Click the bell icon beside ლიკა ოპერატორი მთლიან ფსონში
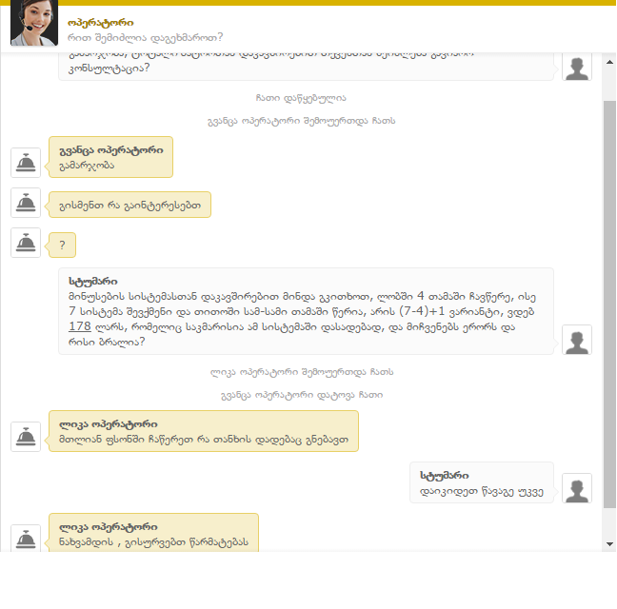The height and width of the screenshot is (609, 617). click(26, 437)
